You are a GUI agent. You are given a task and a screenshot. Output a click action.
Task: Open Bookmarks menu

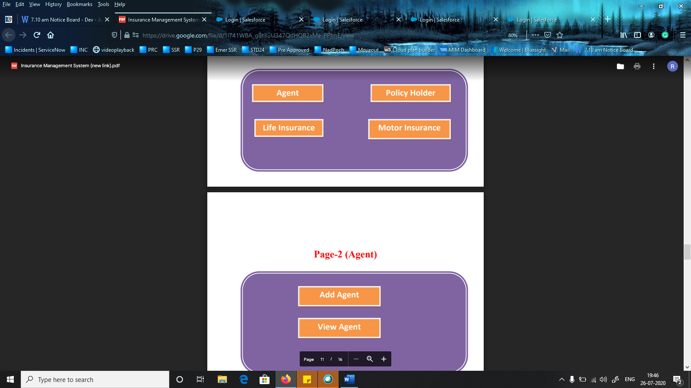(x=79, y=4)
